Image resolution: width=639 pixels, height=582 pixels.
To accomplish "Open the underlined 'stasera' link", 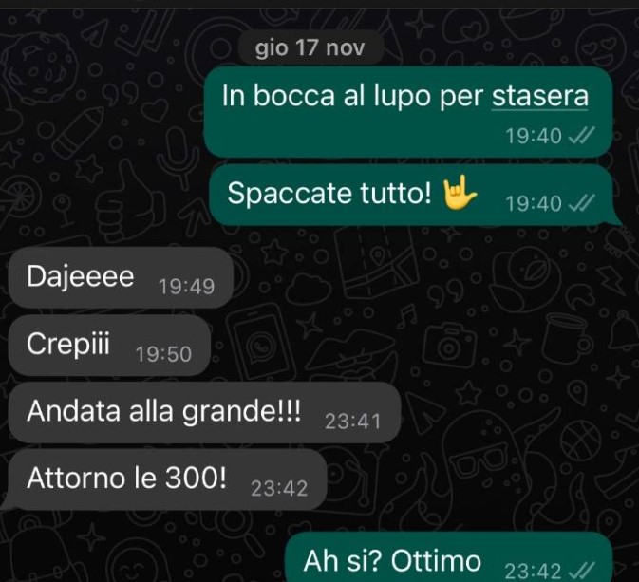I will (x=540, y=96).
